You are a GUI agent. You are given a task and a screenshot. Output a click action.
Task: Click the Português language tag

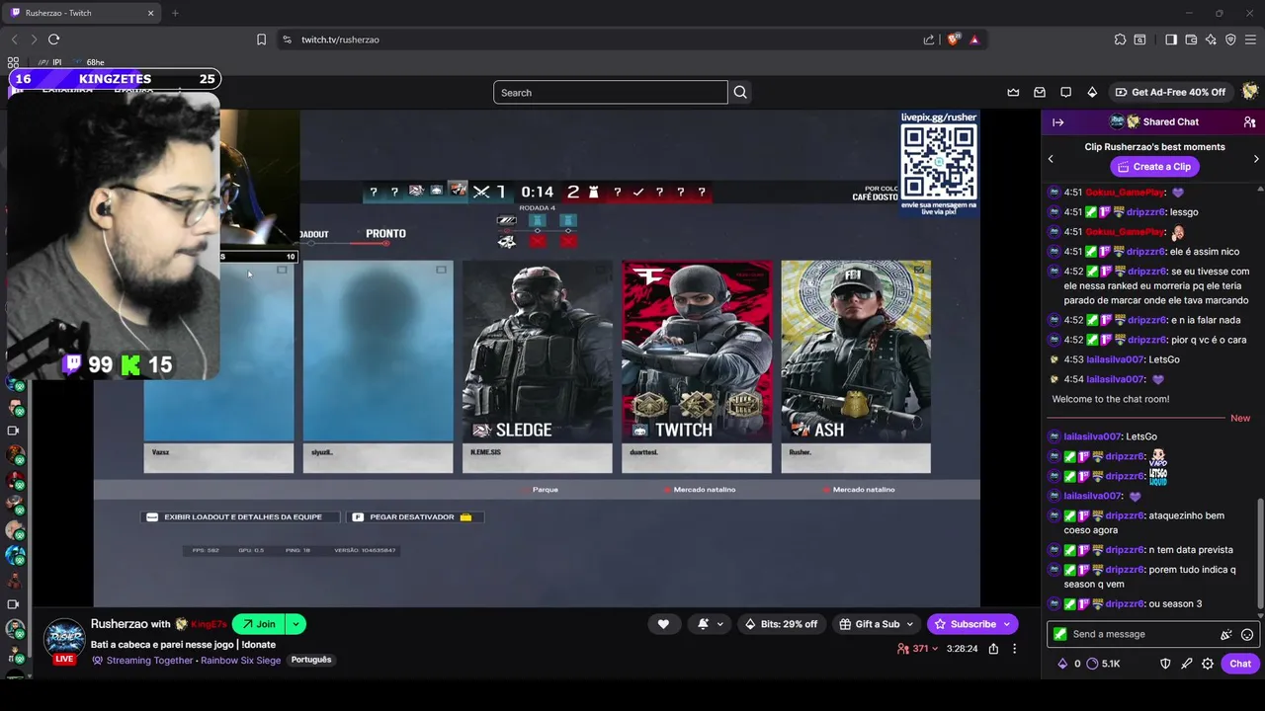coord(311,660)
